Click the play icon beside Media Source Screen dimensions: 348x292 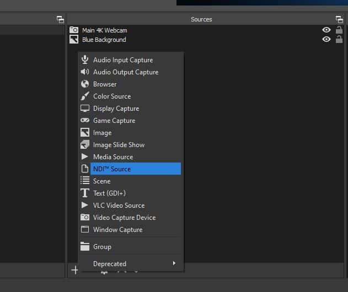[84, 156]
